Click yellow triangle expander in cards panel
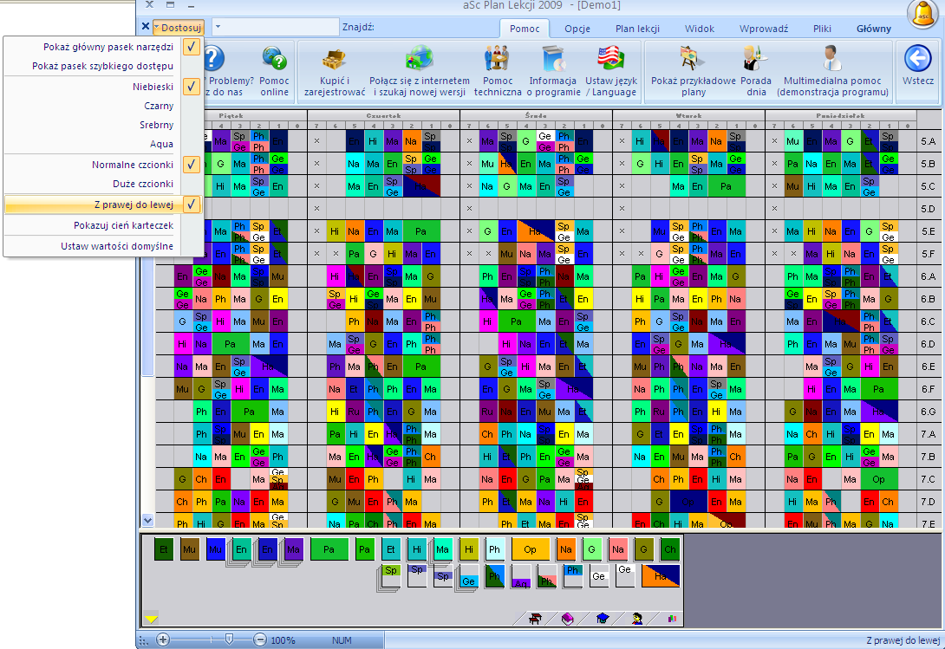Screen dimensions: 945x649 point(151,619)
